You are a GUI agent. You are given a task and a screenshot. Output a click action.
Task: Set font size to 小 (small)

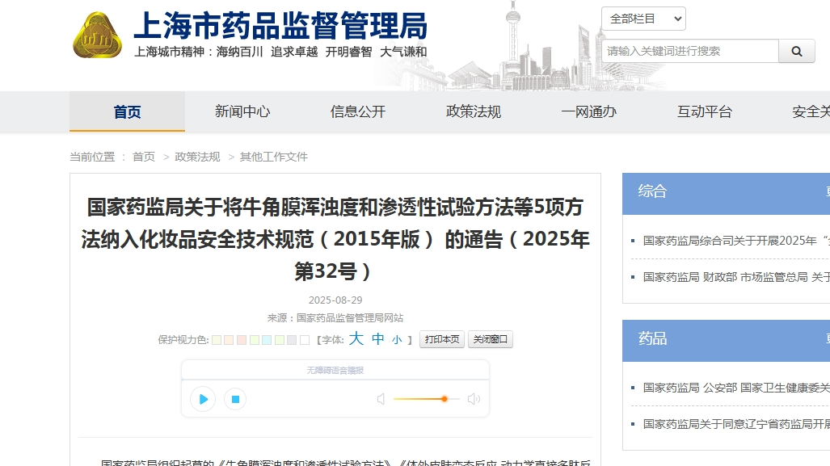pos(397,340)
